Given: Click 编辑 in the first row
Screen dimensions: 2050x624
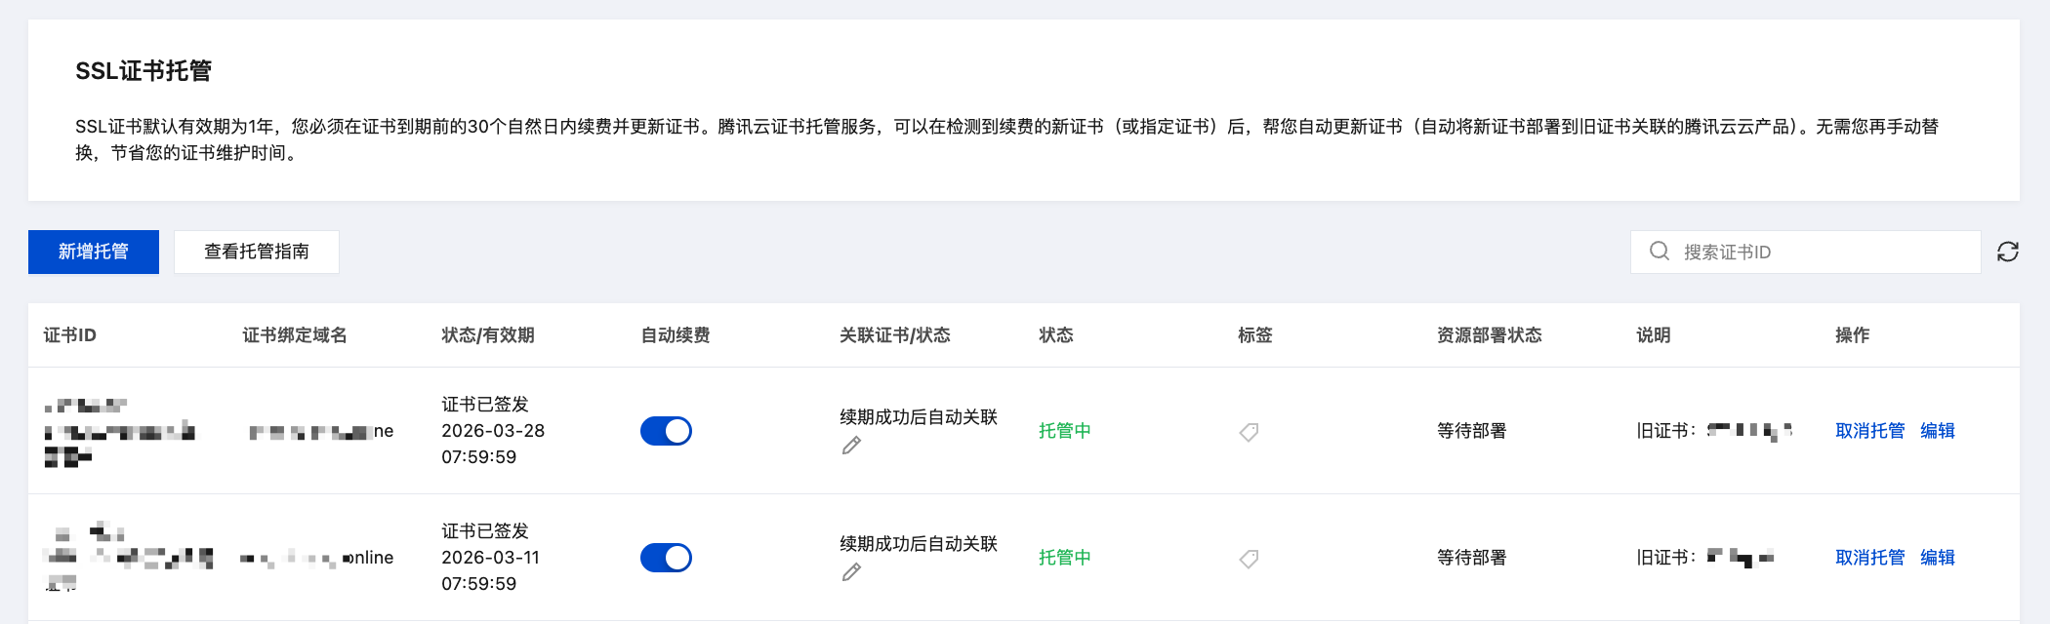Looking at the screenshot, I should (x=1937, y=431).
